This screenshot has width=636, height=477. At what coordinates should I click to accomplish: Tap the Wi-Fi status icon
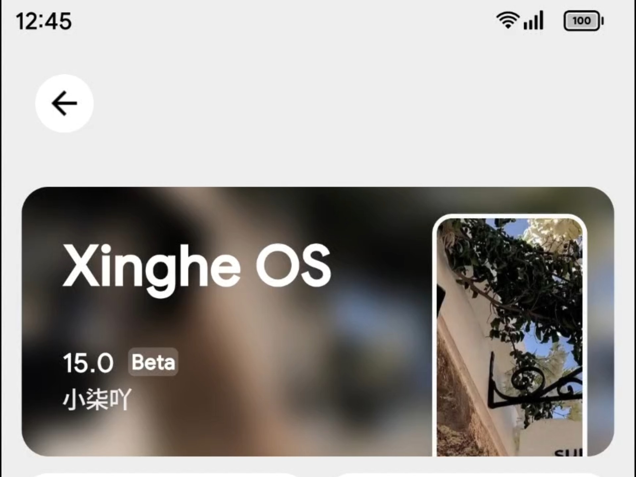click(x=507, y=20)
